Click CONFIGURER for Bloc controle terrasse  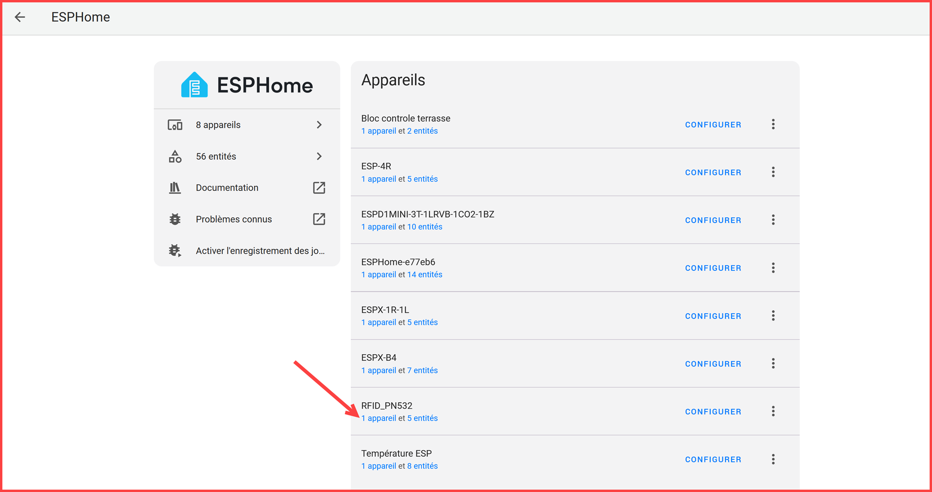click(x=713, y=125)
